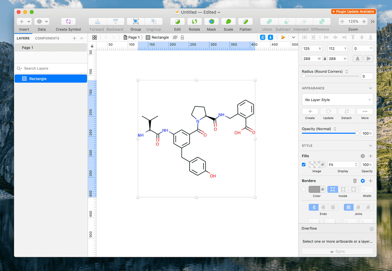Switch to the Components tab
The width and height of the screenshot is (392, 271).
click(47, 38)
